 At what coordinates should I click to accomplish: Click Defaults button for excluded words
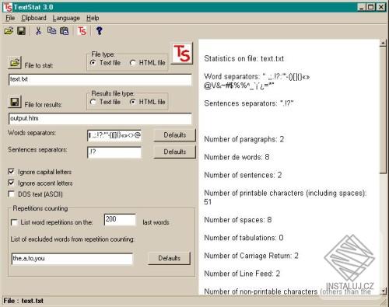point(169,258)
